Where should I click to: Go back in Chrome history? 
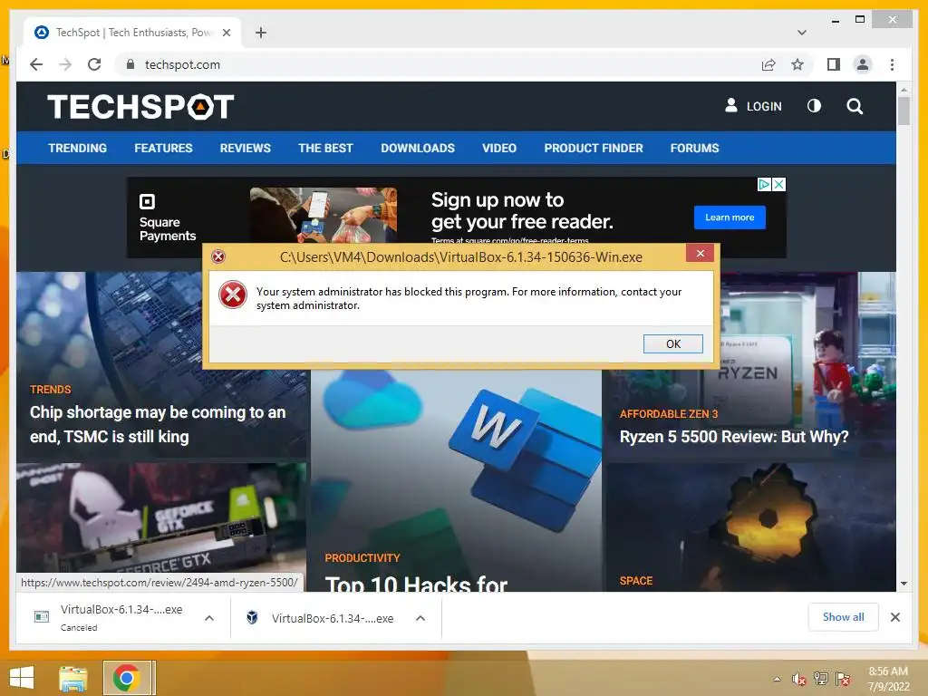36,64
